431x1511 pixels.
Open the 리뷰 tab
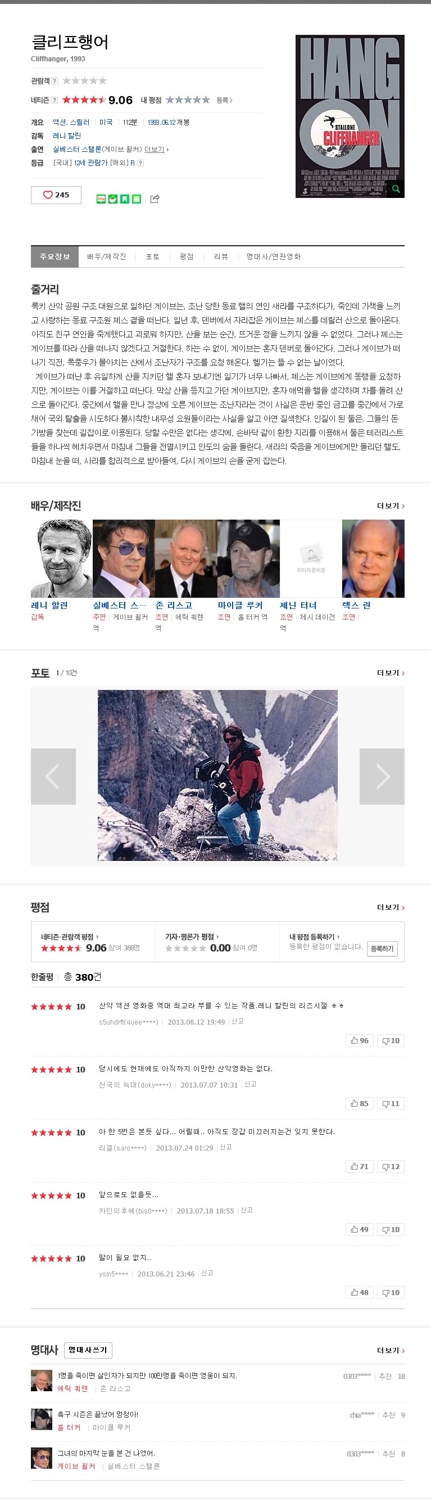click(221, 257)
